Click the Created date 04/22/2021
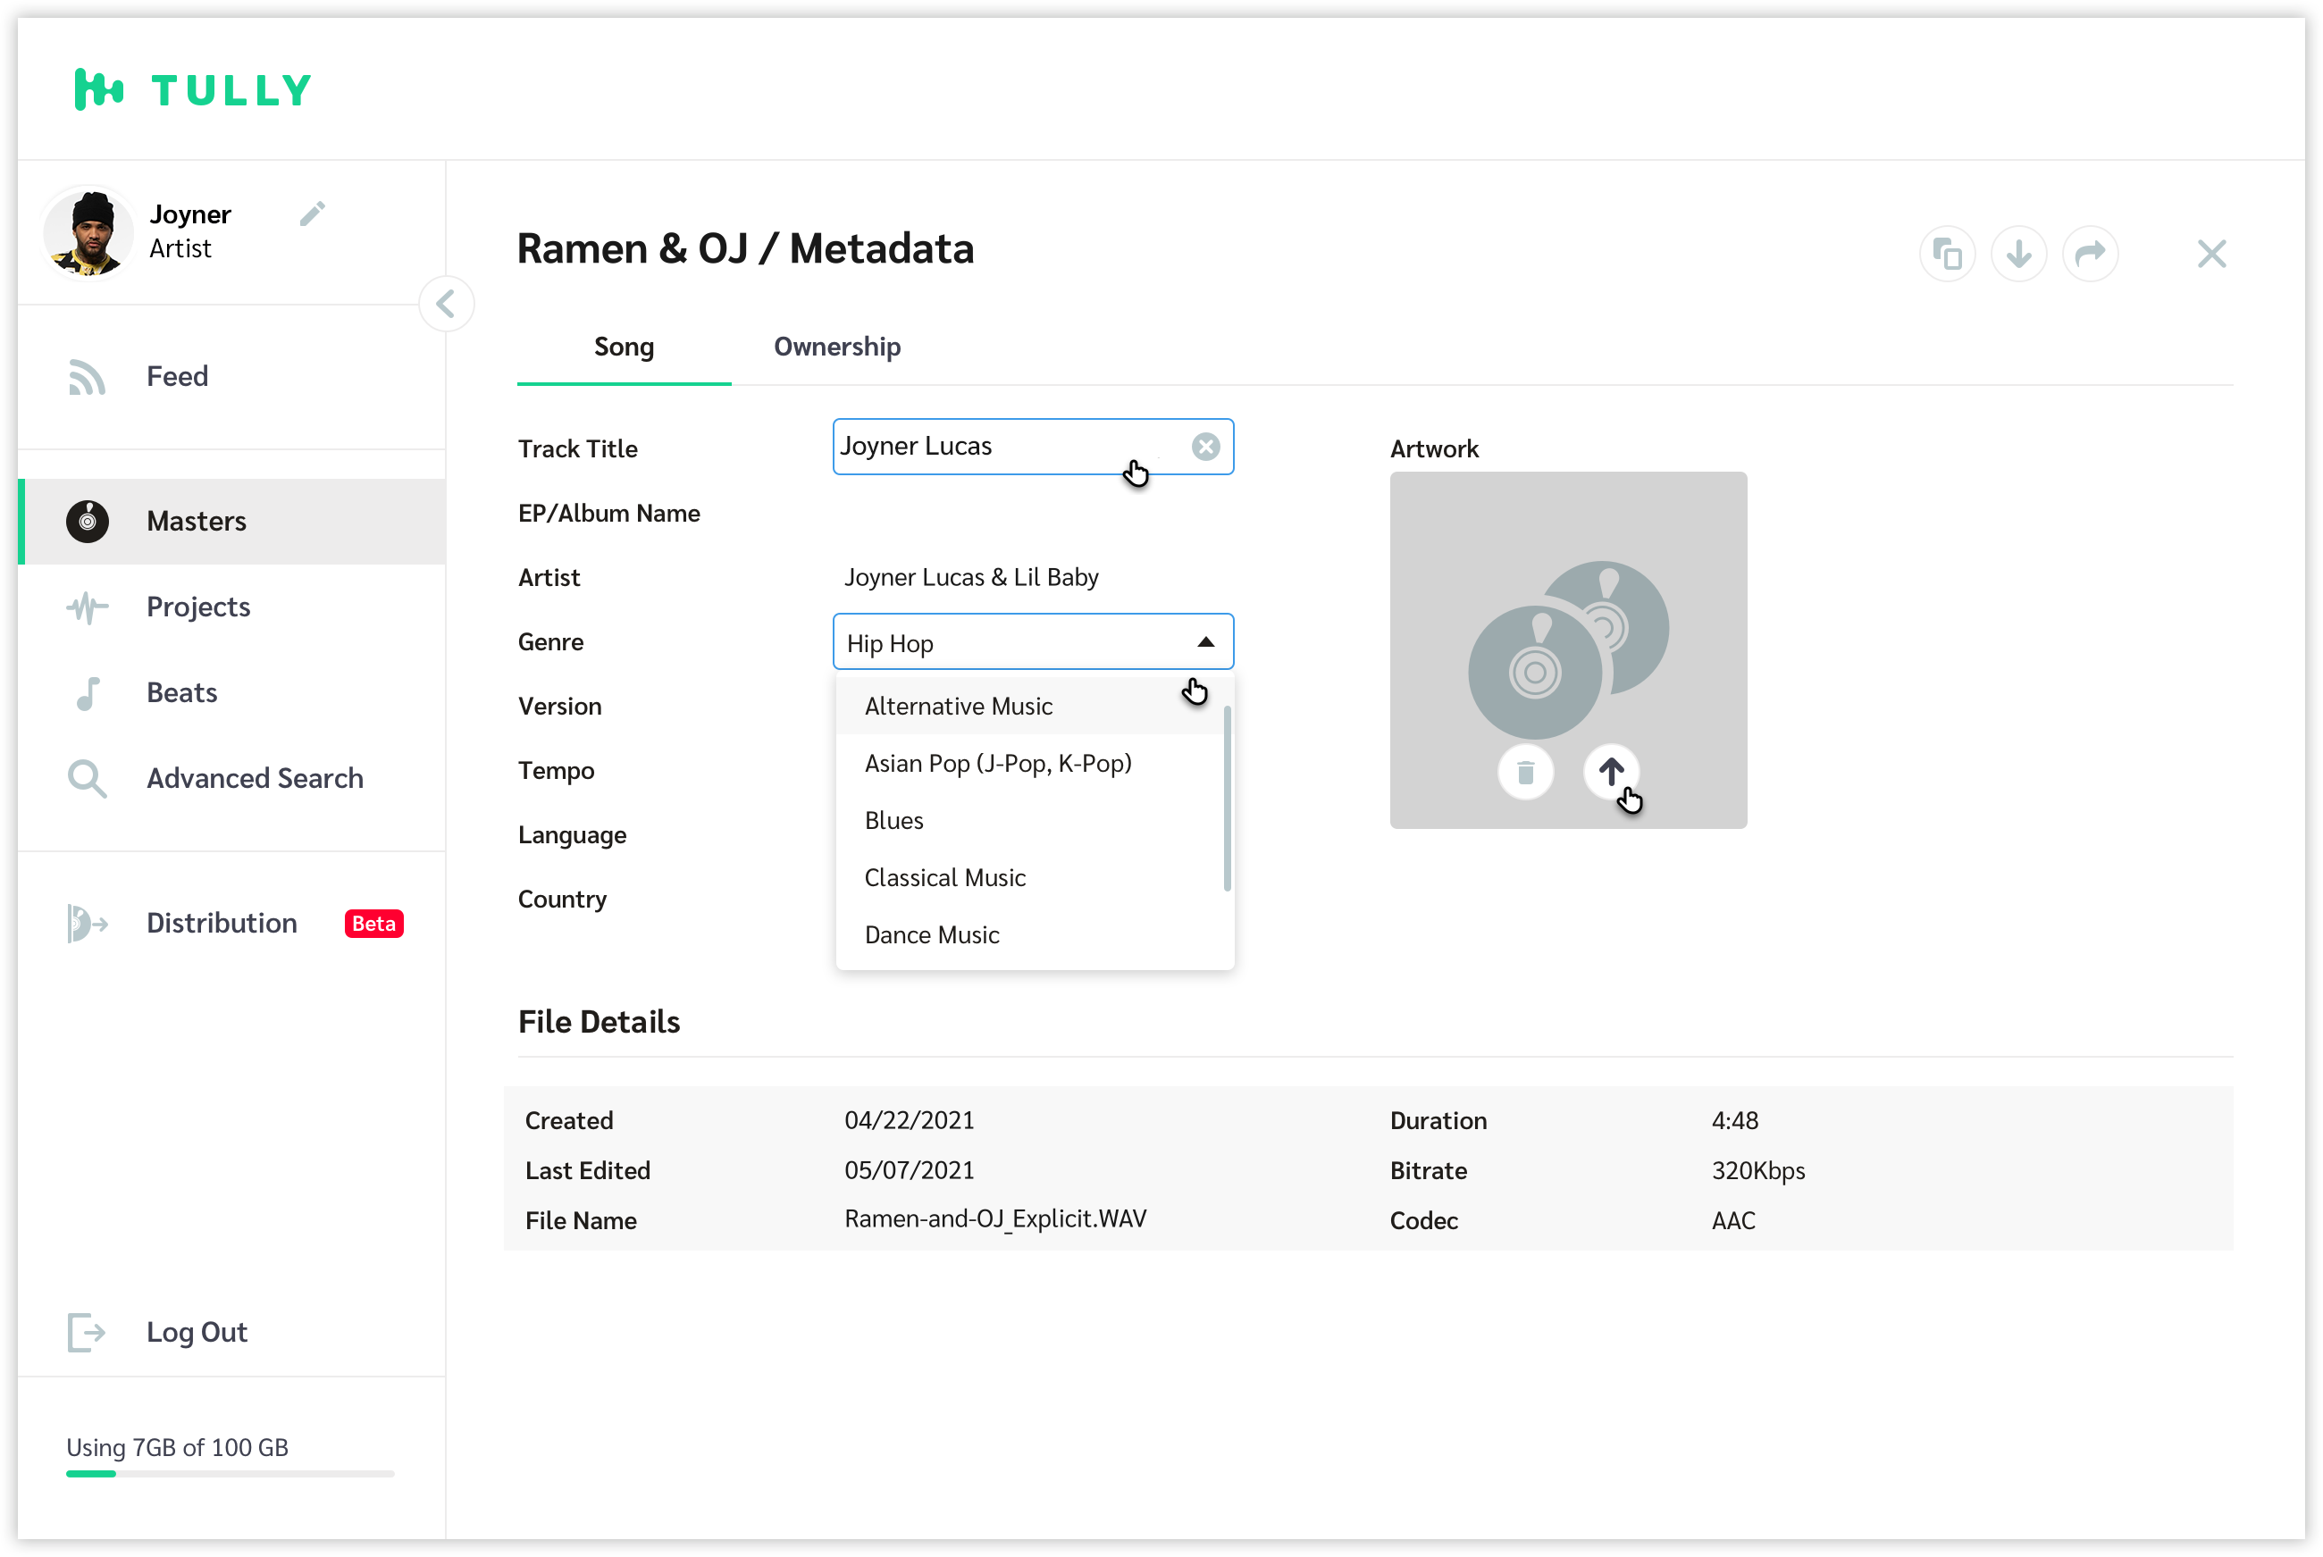The height and width of the screenshot is (1557, 2323). [x=909, y=1120]
